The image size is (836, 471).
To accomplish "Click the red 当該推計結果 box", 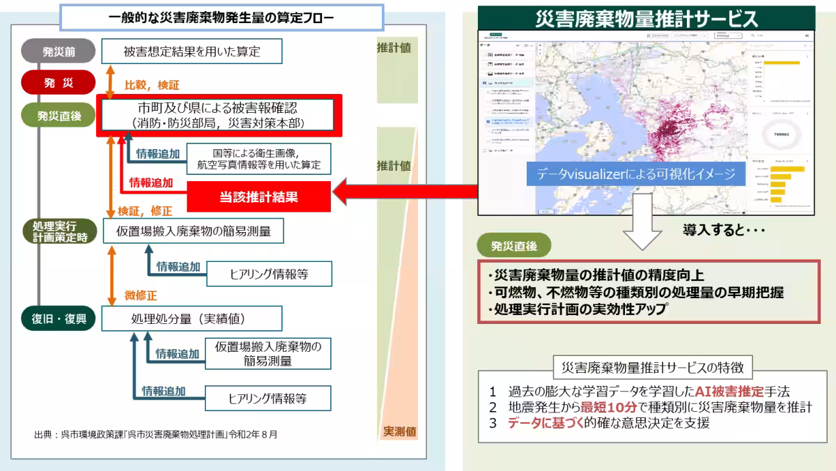I will pos(259,197).
